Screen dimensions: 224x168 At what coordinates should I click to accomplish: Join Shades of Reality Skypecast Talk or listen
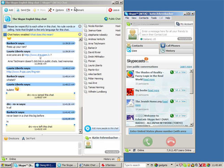point(178,72)
